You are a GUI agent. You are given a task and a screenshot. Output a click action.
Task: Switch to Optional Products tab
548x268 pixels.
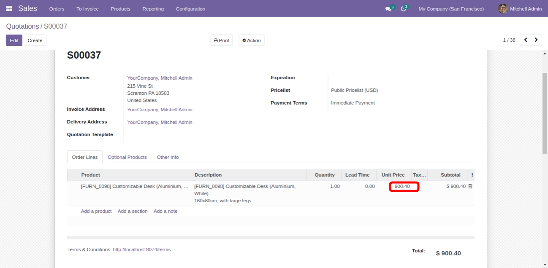pyautogui.click(x=127, y=157)
